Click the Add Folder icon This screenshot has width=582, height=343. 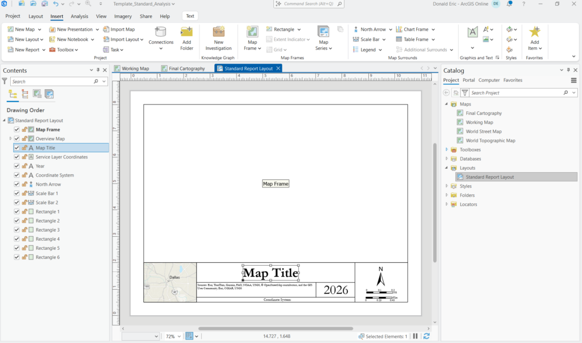tap(186, 33)
